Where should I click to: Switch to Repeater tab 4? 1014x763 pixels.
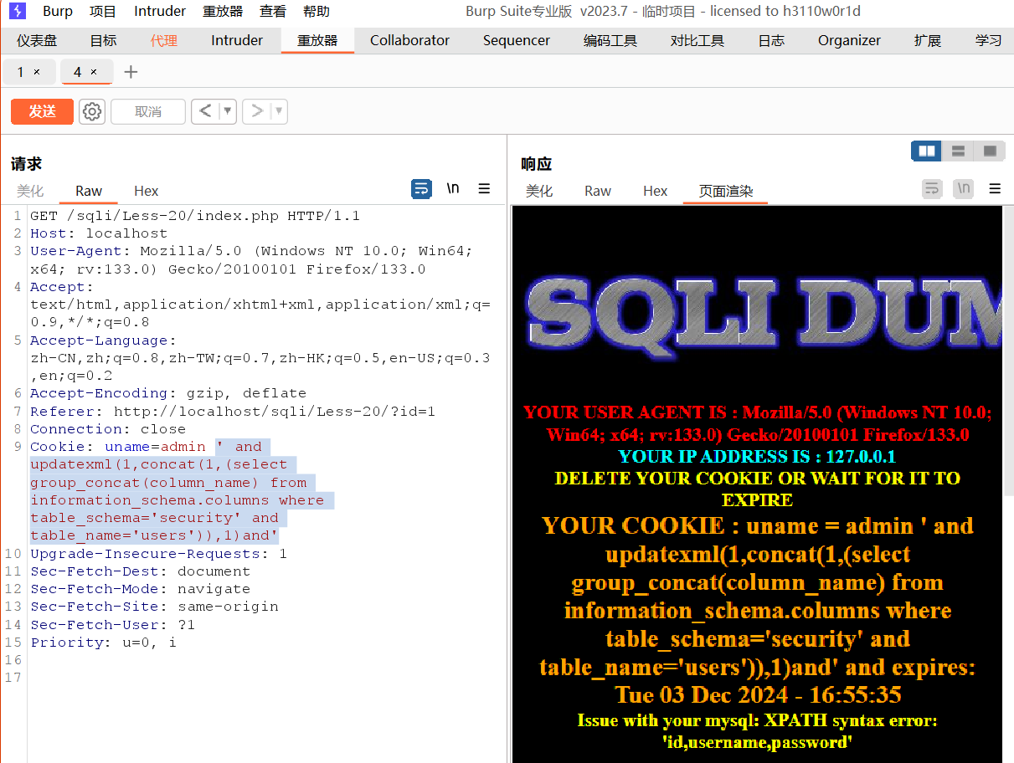click(x=77, y=72)
